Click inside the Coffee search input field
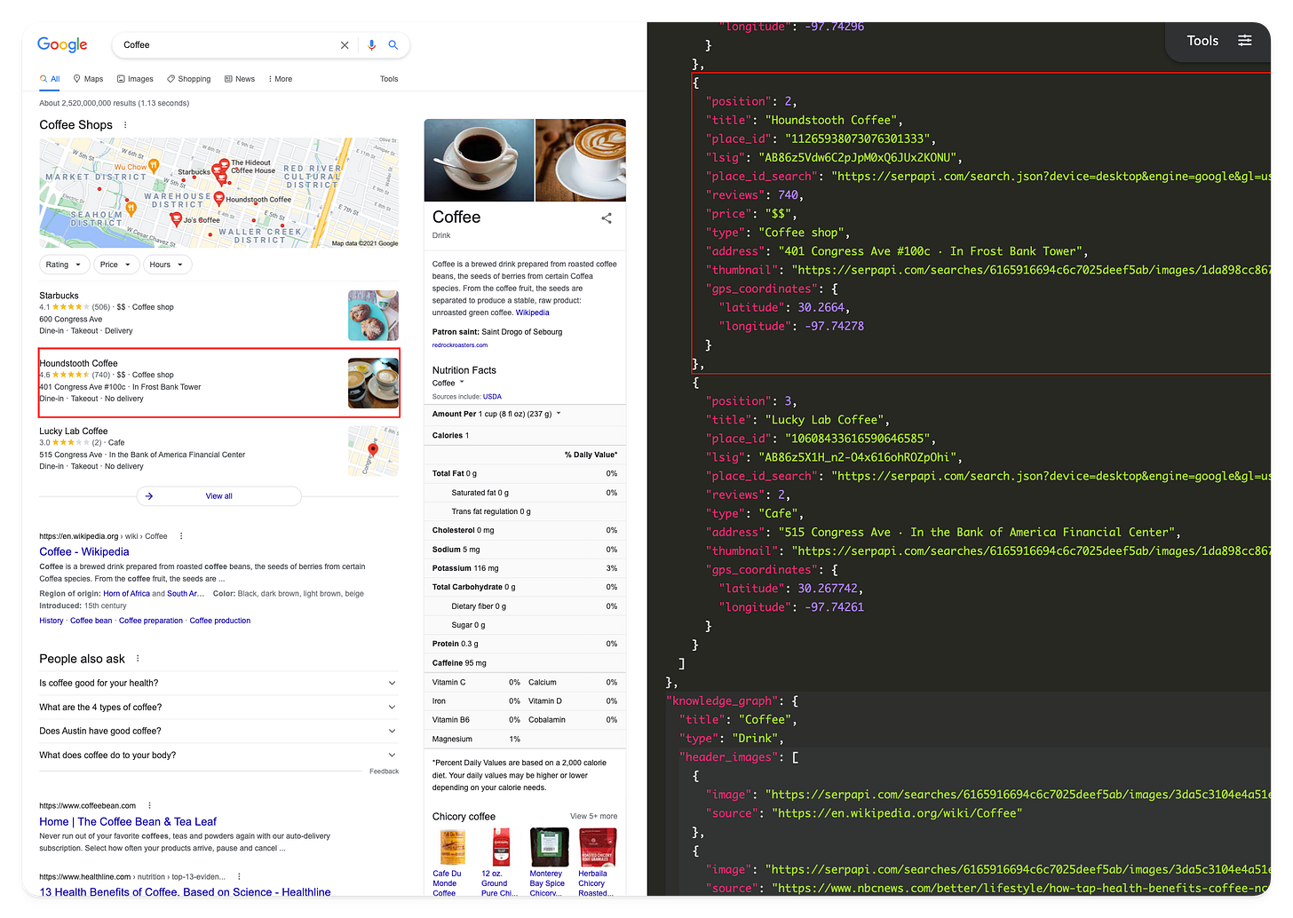Screen dimensions: 1293x918 226,45
